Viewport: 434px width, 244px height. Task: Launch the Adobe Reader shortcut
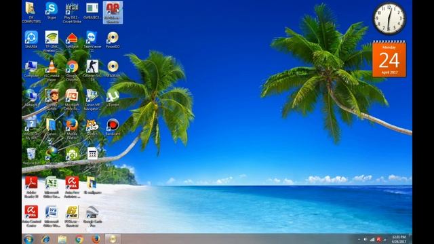[x=31, y=187]
